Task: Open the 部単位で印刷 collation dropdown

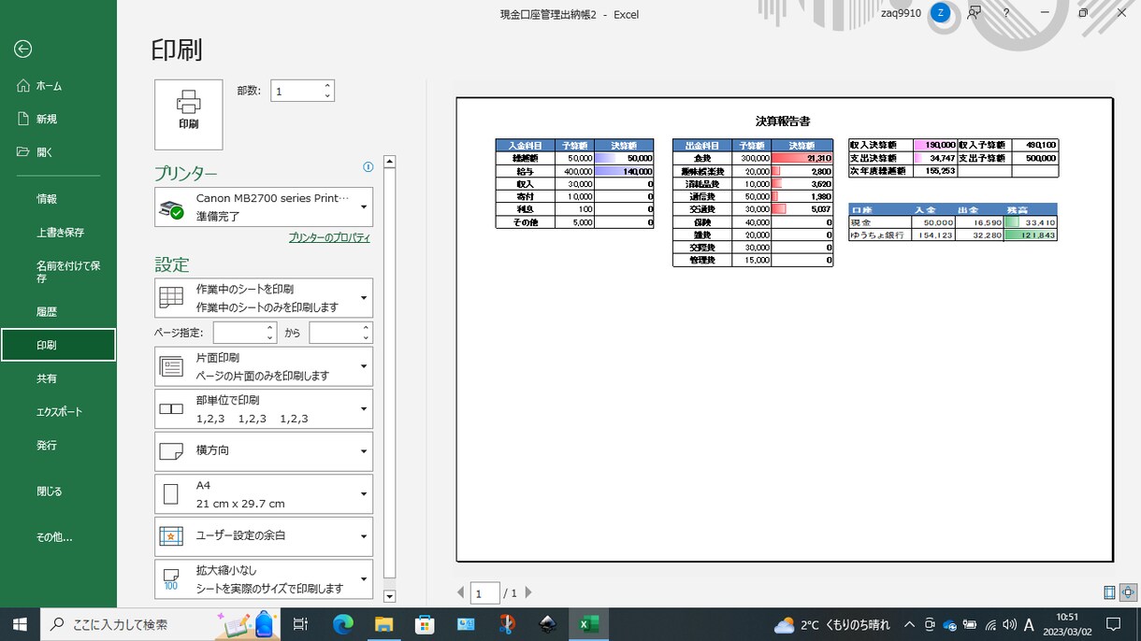Action: [264, 409]
